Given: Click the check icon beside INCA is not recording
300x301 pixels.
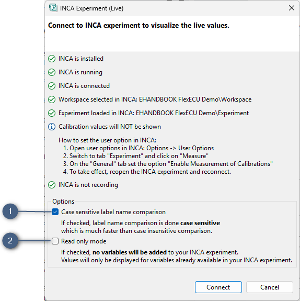Looking at the screenshot, I should click(52, 185).
